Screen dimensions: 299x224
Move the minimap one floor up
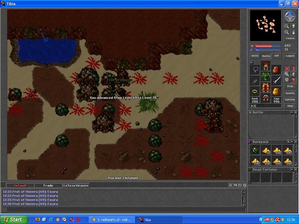[x=293, y=26]
